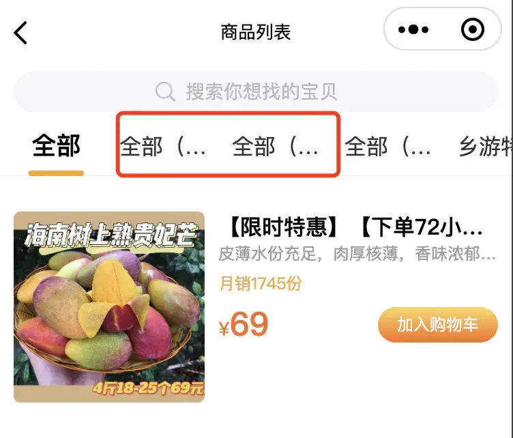The image size is (513, 438).
Task: Click the 加入购物车 button
Action: click(438, 325)
